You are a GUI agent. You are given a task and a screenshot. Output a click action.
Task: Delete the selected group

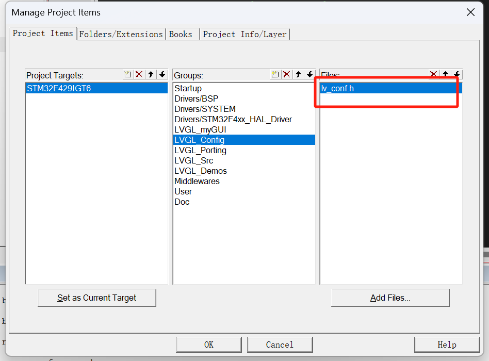[287, 75]
